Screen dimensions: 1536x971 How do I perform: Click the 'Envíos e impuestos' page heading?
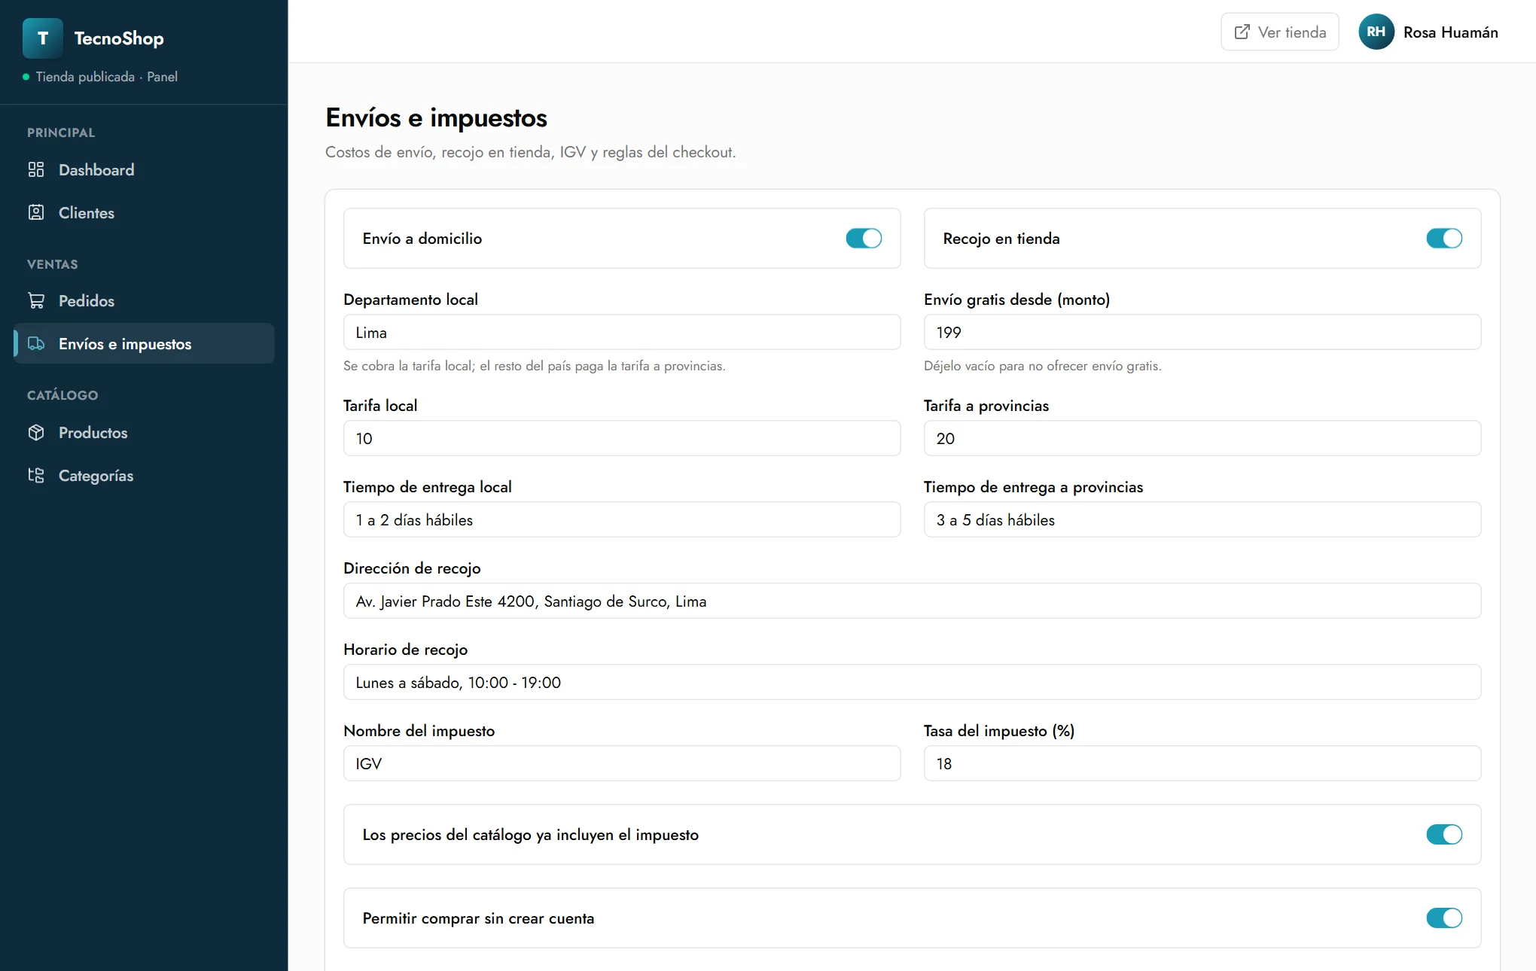436,118
